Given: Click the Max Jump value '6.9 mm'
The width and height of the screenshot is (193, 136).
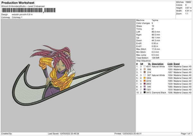Looking at the screenshot, I should [x=155, y=55].
